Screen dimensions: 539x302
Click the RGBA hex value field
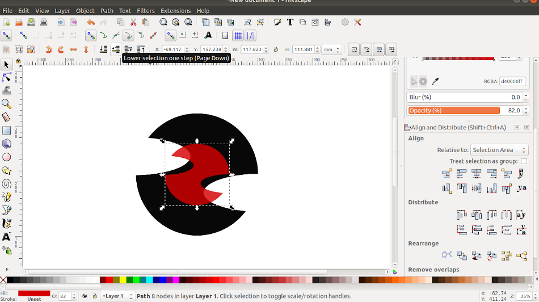(512, 82)
